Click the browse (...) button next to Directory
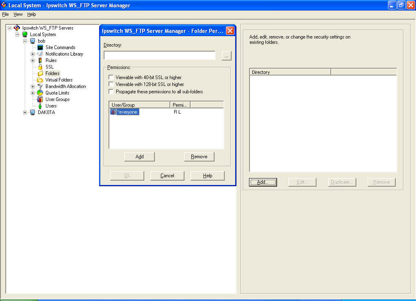 coord(226,56)
